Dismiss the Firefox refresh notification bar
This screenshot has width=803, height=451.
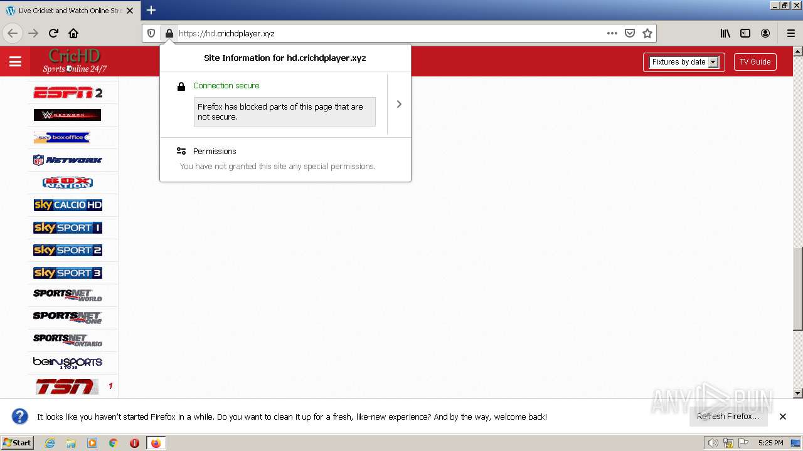(x=783, y=417)
